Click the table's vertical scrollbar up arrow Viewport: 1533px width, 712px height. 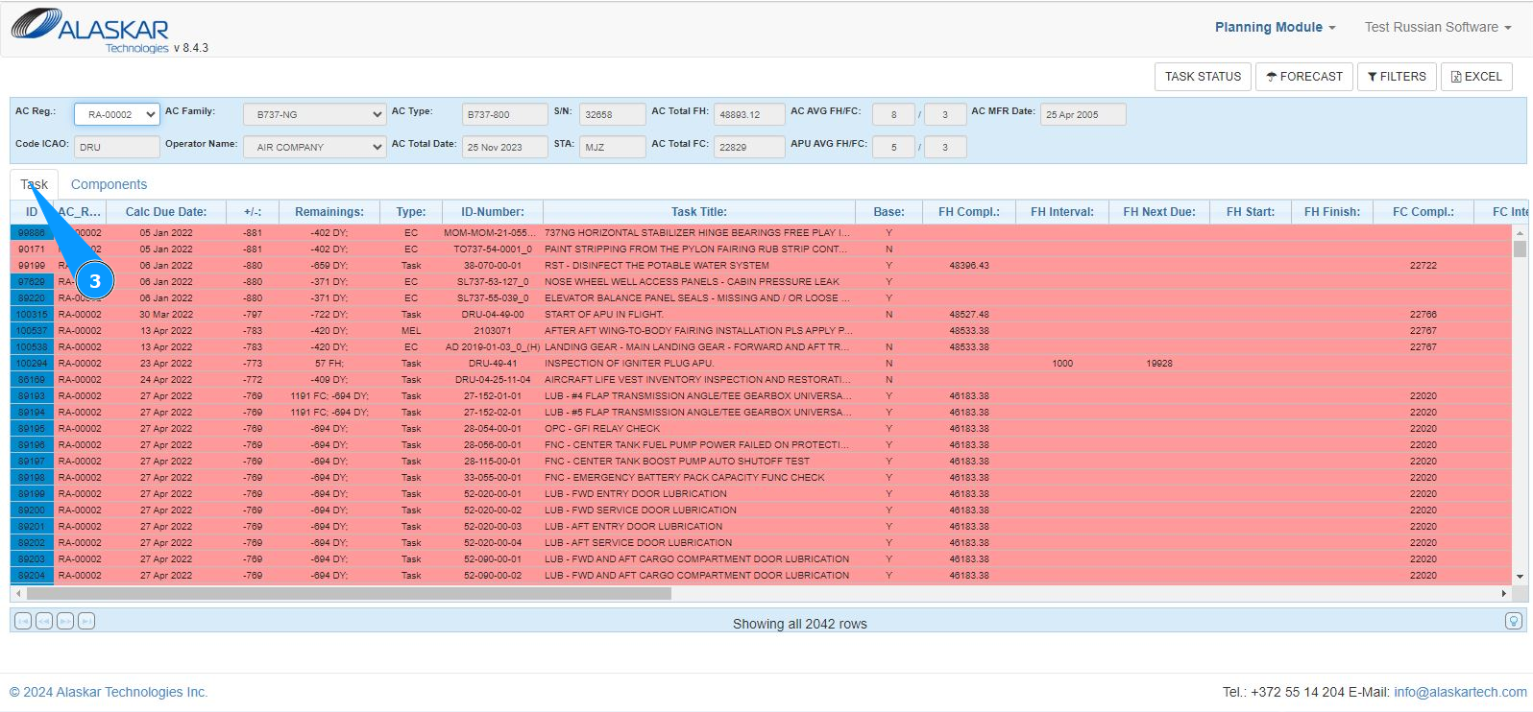point(1520,233)
